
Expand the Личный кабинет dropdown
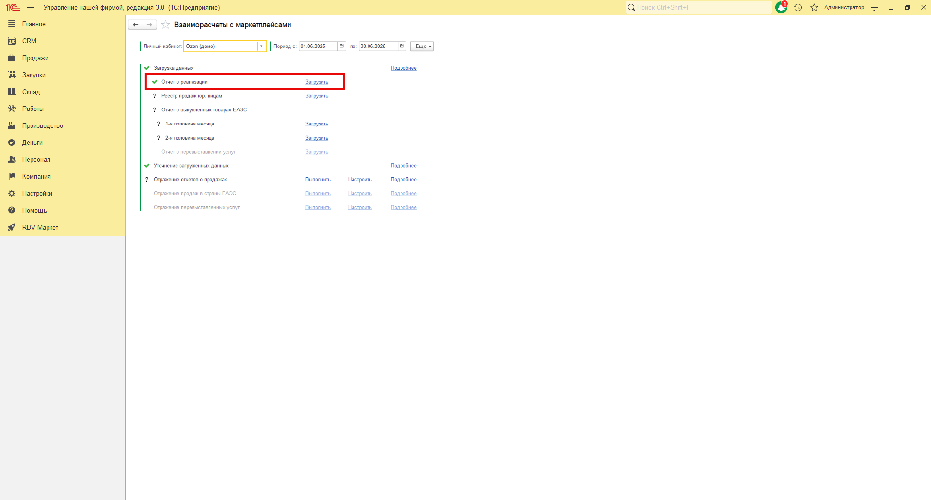pos(261,46)
